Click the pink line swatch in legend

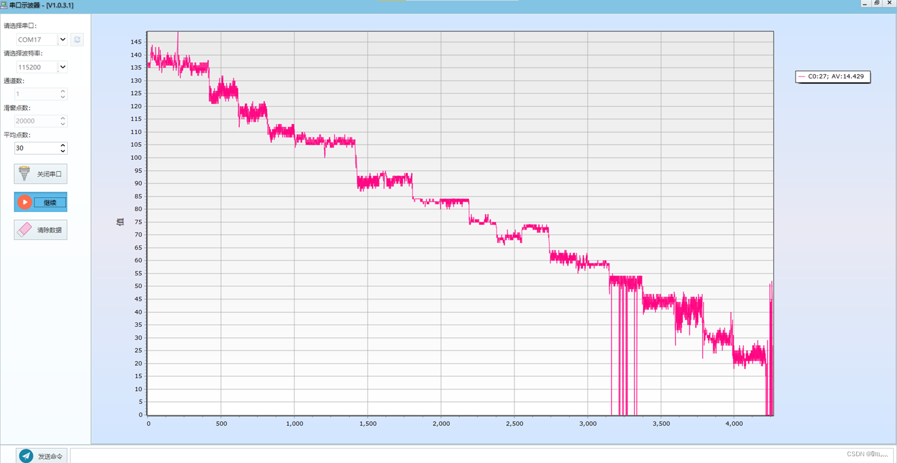point(802,77)
